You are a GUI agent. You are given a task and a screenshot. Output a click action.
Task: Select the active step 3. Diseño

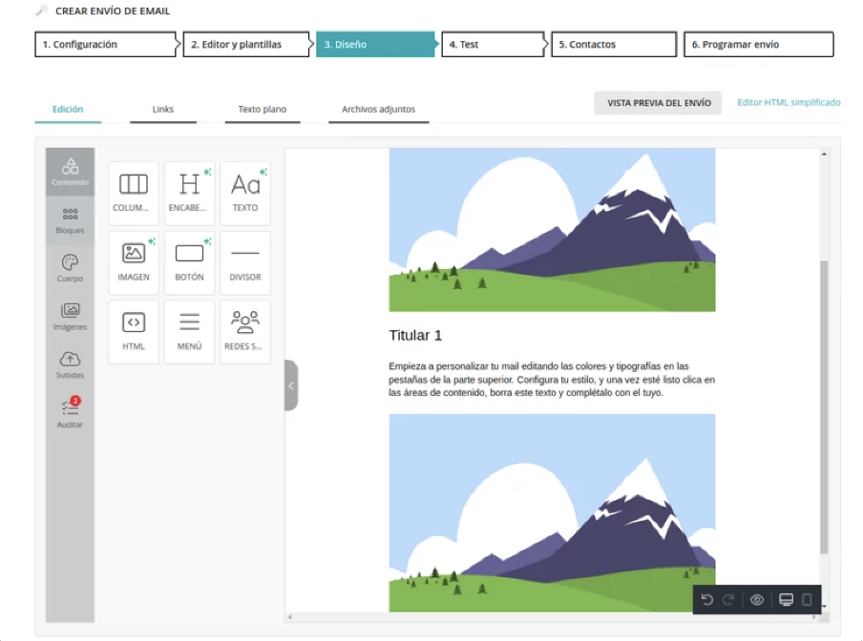pos(377,44)
